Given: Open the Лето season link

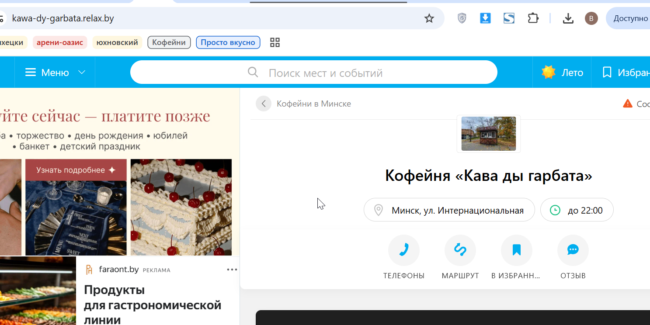Looking at the screenshot, I should [x=572, y=73].
